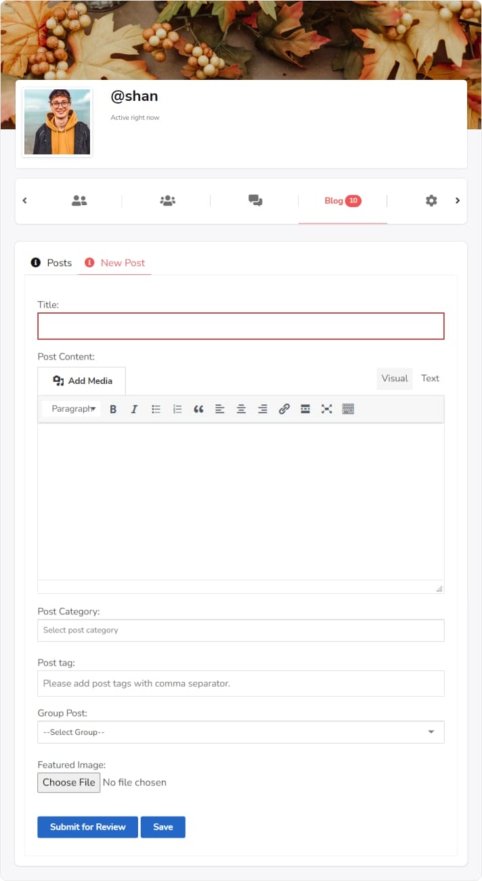The image size is (482, 881).
Task: Open the insert link tool
Action: 284,409
